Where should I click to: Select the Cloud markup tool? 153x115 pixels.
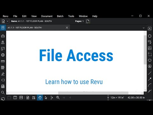click(149, 36)
